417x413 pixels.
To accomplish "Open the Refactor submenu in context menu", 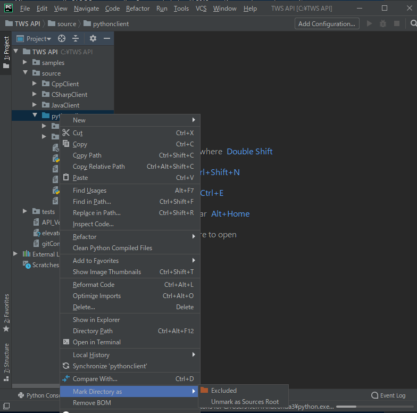I will click(130, 236).
